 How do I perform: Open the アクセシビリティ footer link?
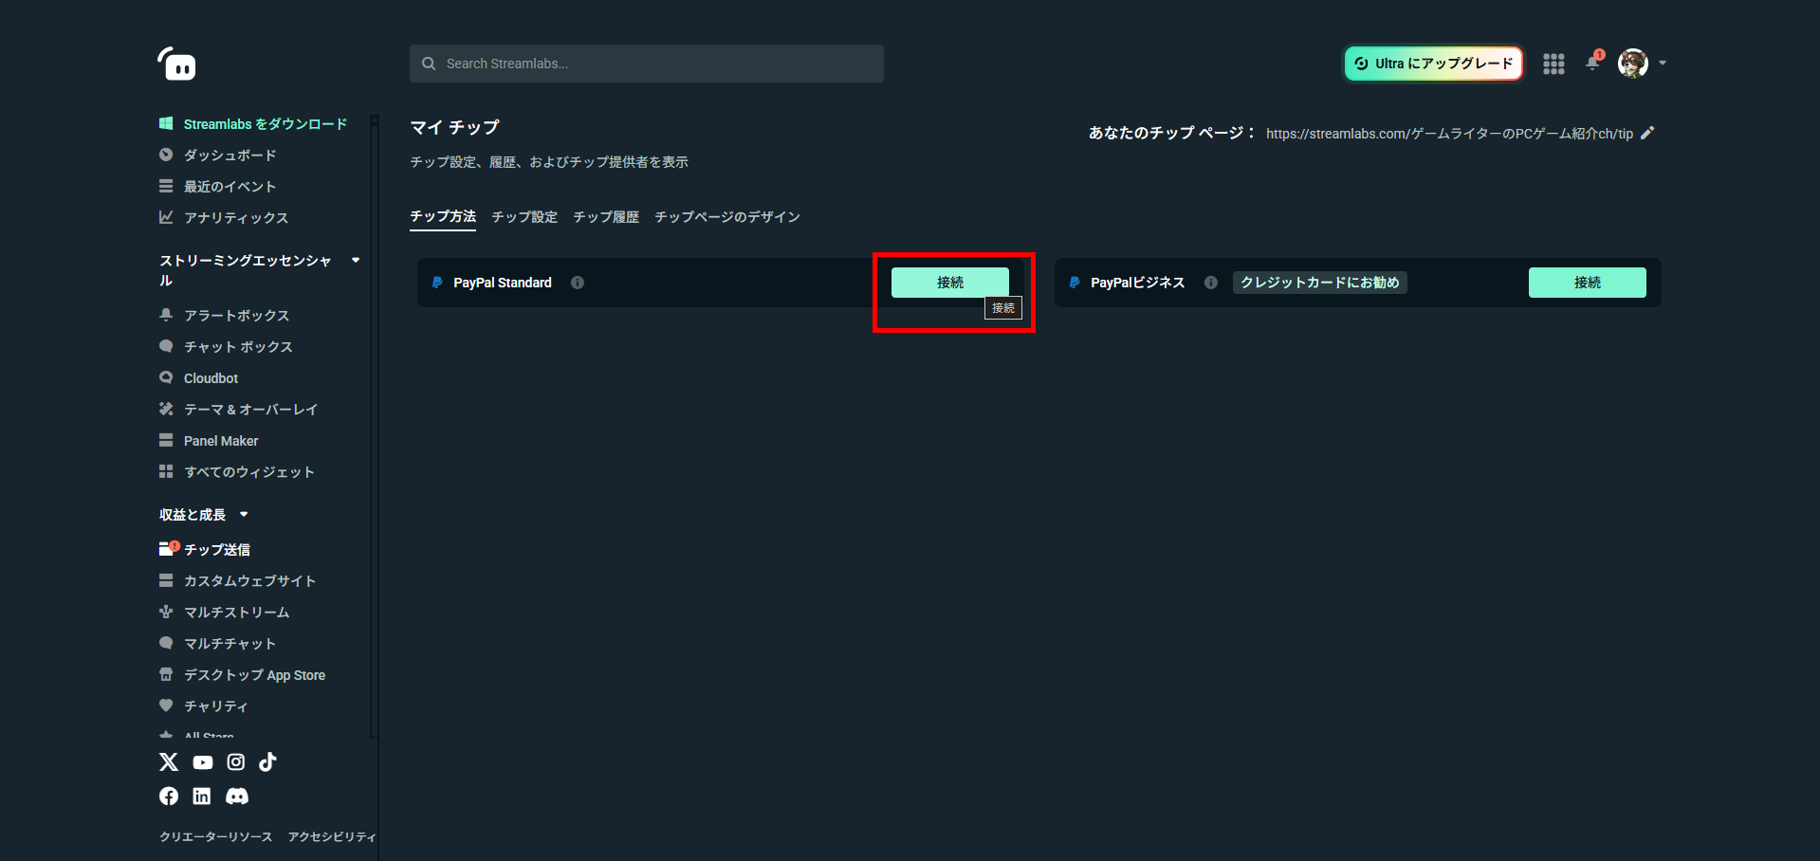332,836
